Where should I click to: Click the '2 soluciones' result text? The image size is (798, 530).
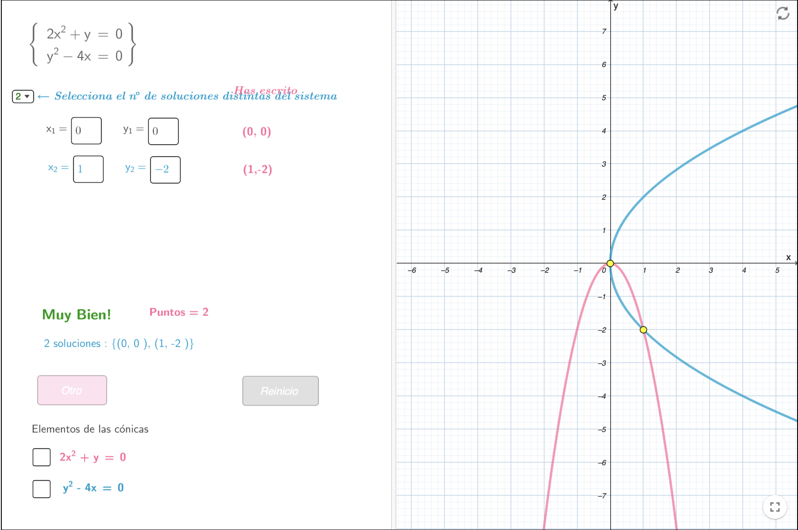click(x=119, y=344)
